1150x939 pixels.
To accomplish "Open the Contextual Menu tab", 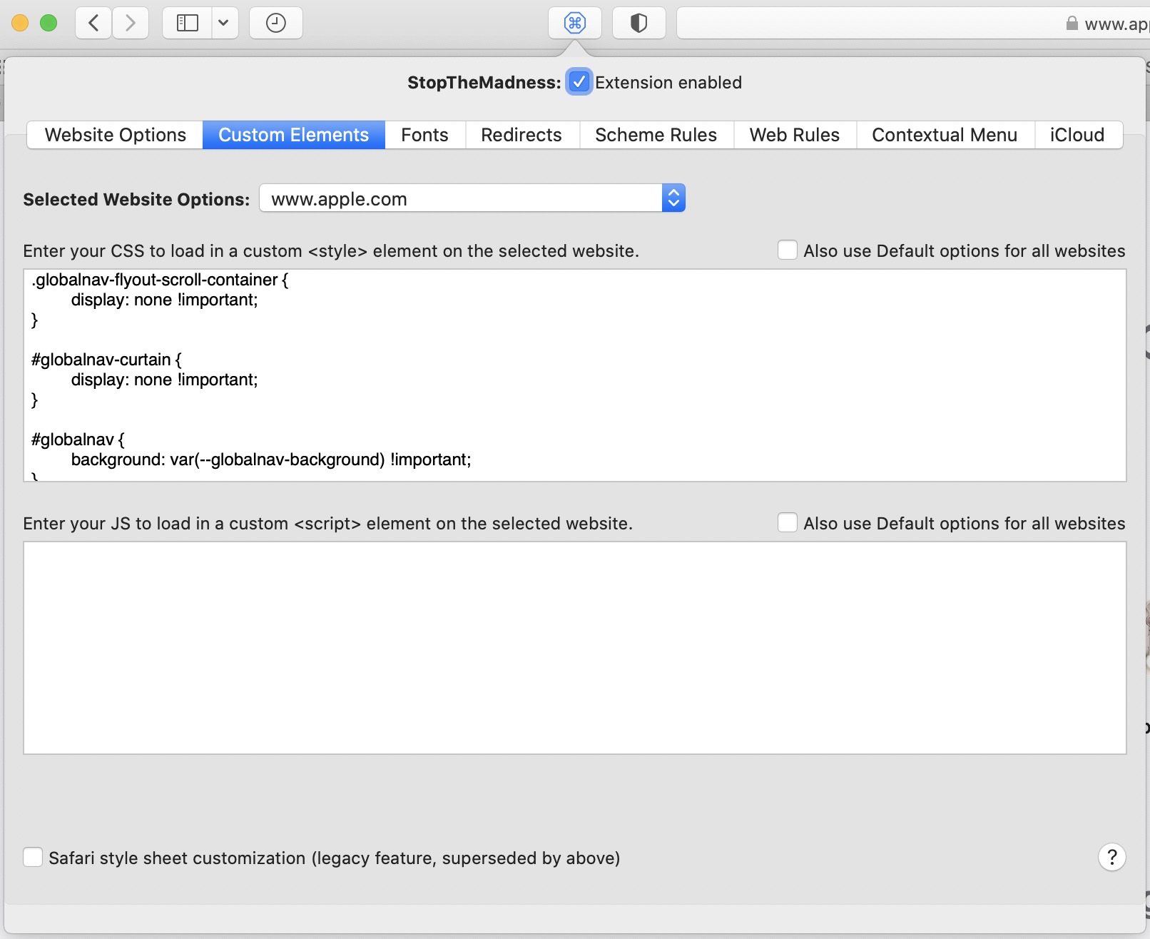I will tap(945, 135).
